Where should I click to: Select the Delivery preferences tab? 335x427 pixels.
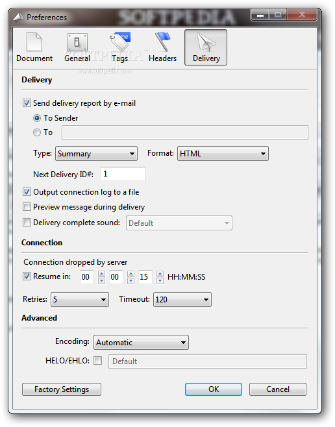[206, 47]
